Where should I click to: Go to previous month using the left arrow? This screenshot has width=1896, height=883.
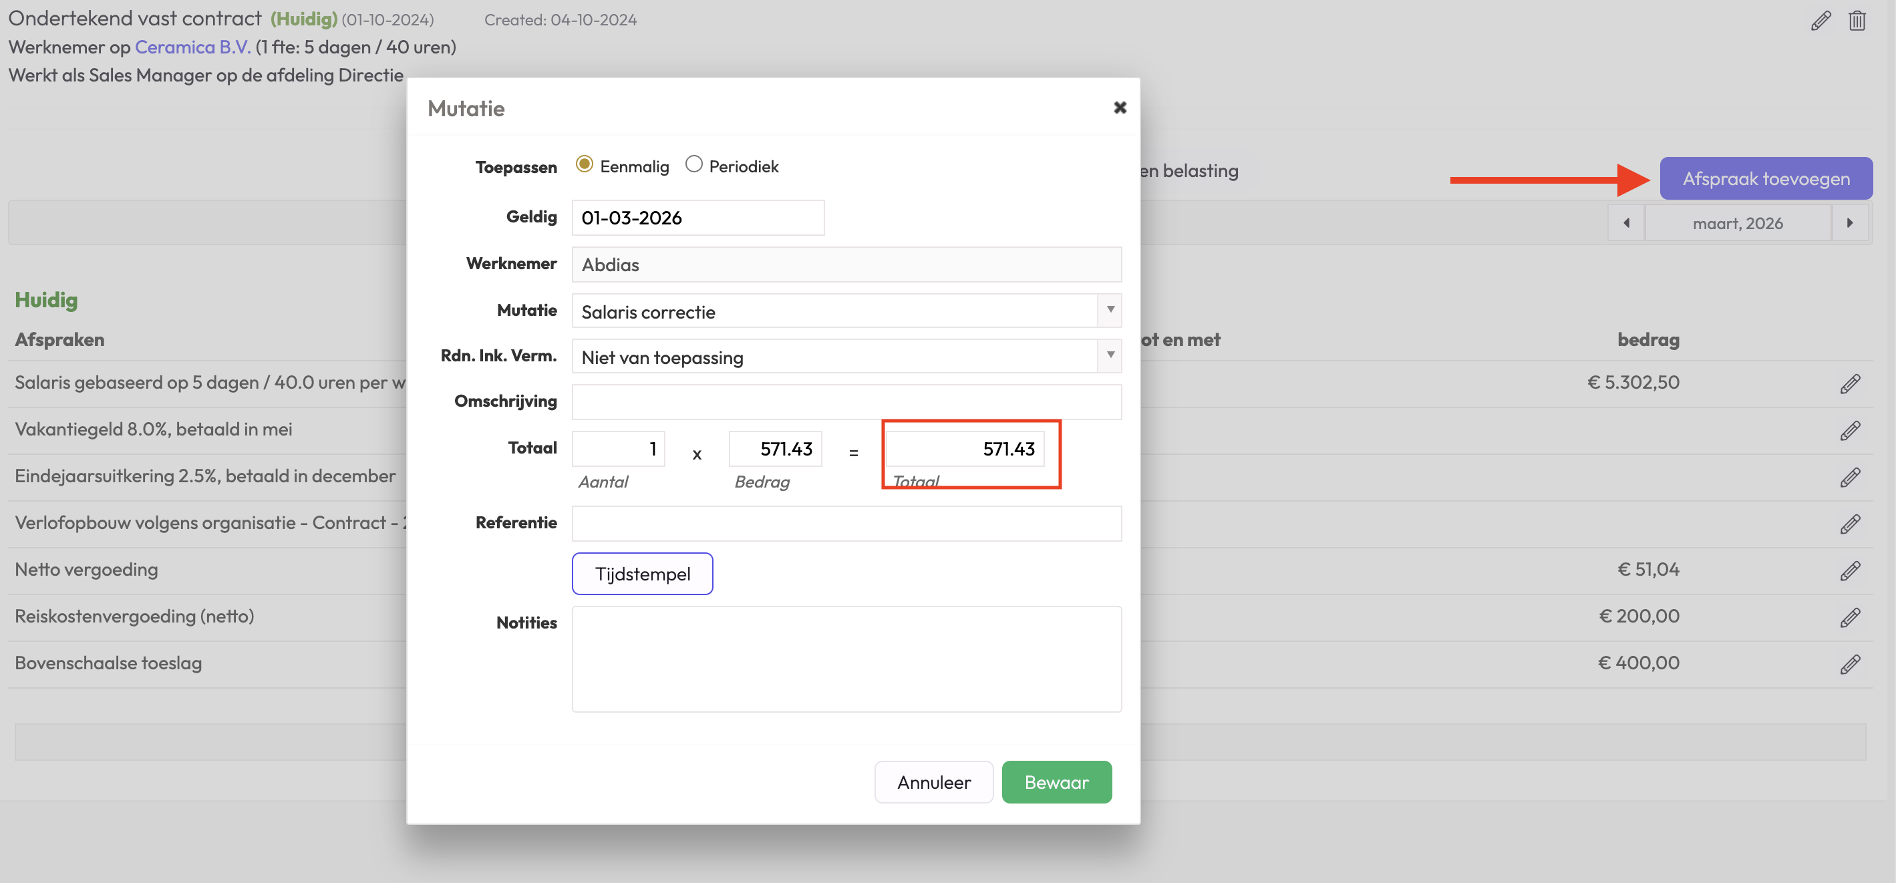pos(1626,223)
